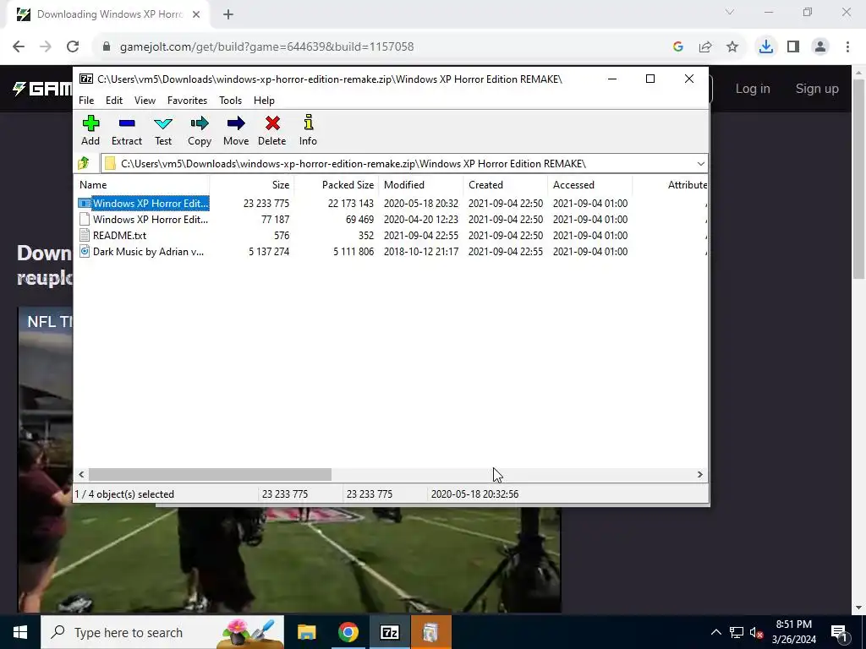Click the left scroll arrow in 7-Zip

pos(82,475)
